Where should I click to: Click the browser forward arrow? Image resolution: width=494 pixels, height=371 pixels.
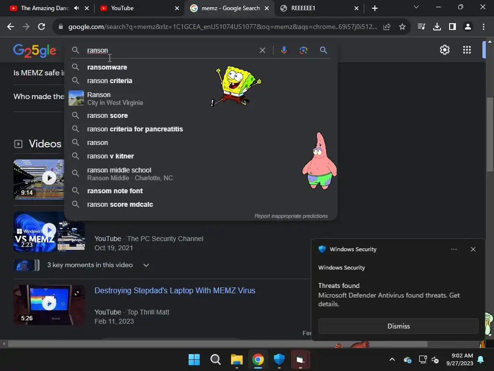[26, 27]
